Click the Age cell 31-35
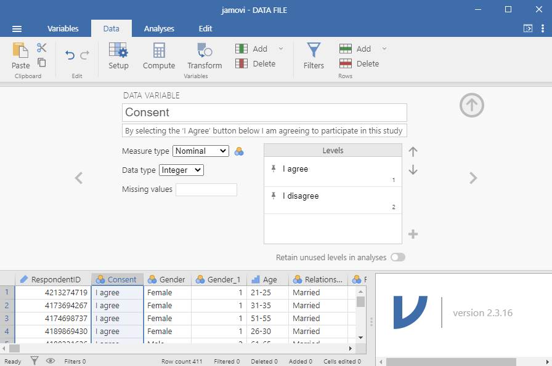The height and width of the screenshot is (366, 552). (x=267, y=306)
